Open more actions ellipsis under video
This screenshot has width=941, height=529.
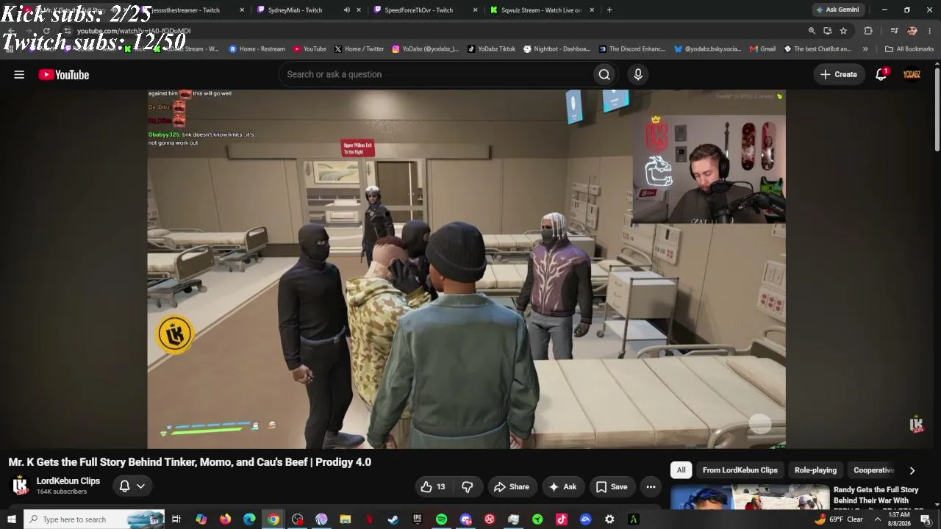(651, 486)
